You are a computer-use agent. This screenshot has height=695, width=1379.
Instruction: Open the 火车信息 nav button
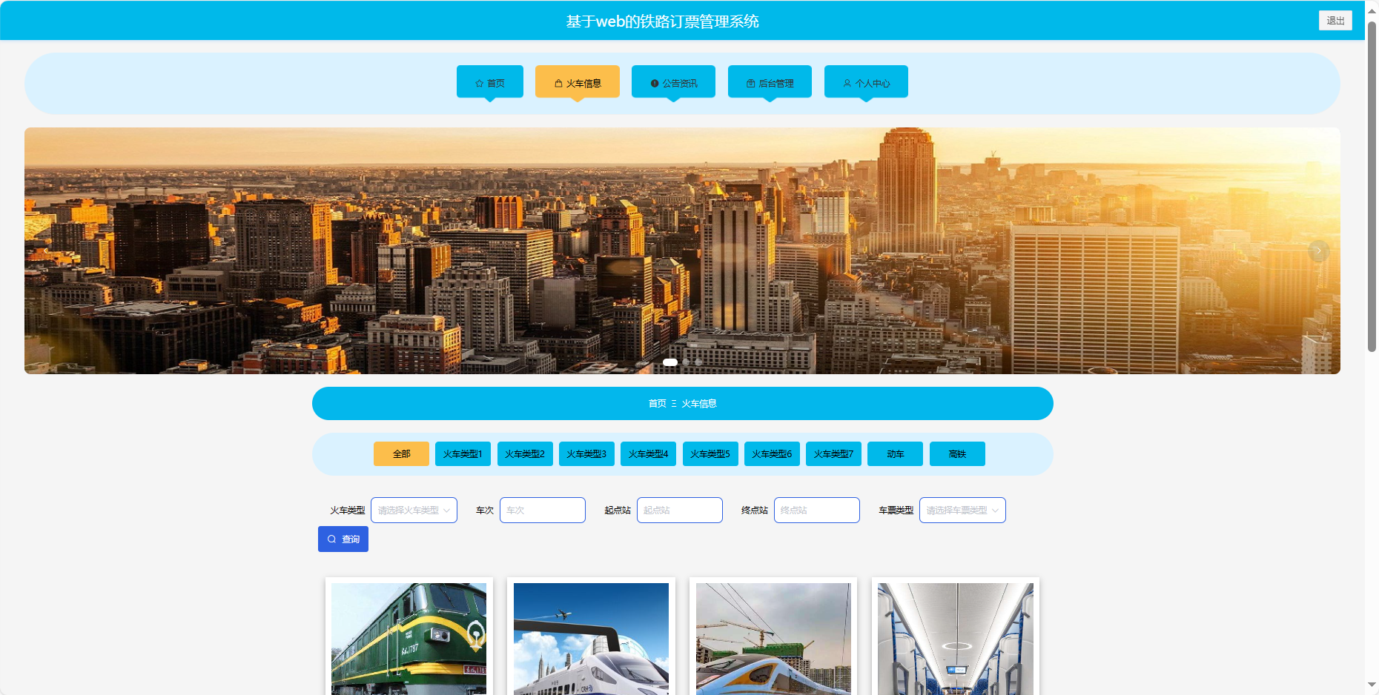[x=578, y=82]
